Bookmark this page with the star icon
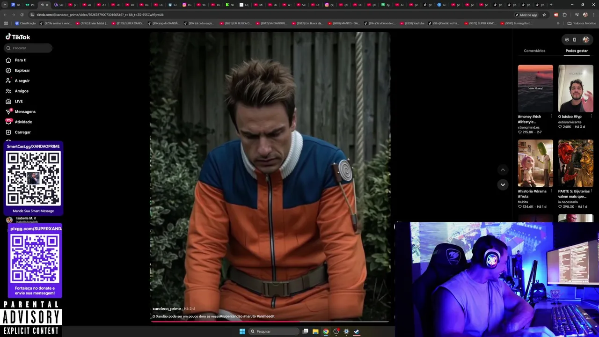This screenshot has width=599, height=337. (544, 15)
